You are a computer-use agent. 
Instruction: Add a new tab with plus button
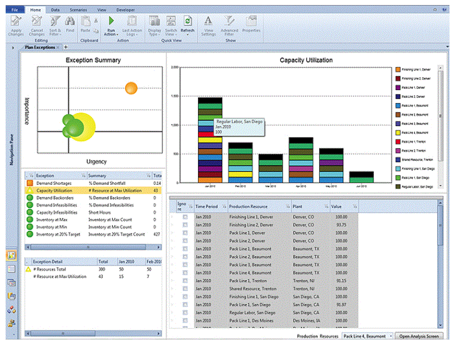[x=66, y=47]
